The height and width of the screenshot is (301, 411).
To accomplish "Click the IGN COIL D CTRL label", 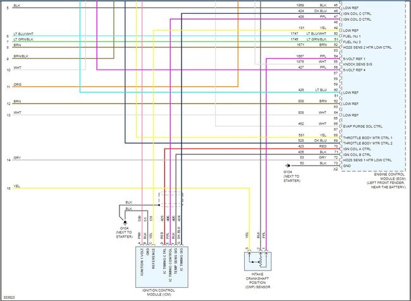I will coord(357,20).
